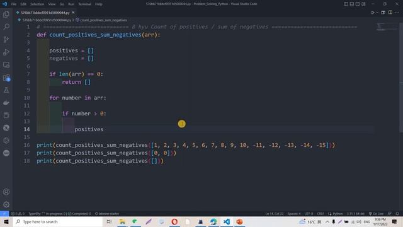Image resolution: width=403 pixels, height=227 pixels.
Task: Open the Accounts icon in the activity bar
Action: click(6, 192)
